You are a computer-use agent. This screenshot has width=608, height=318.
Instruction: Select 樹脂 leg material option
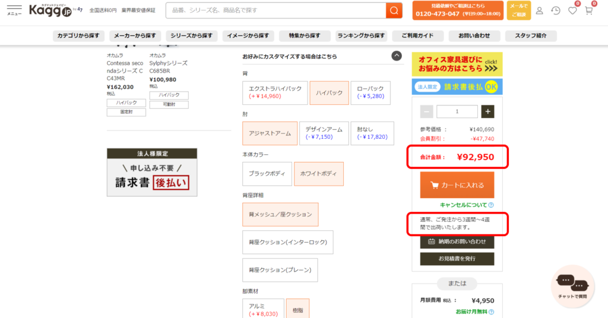[x=298, y=309]
